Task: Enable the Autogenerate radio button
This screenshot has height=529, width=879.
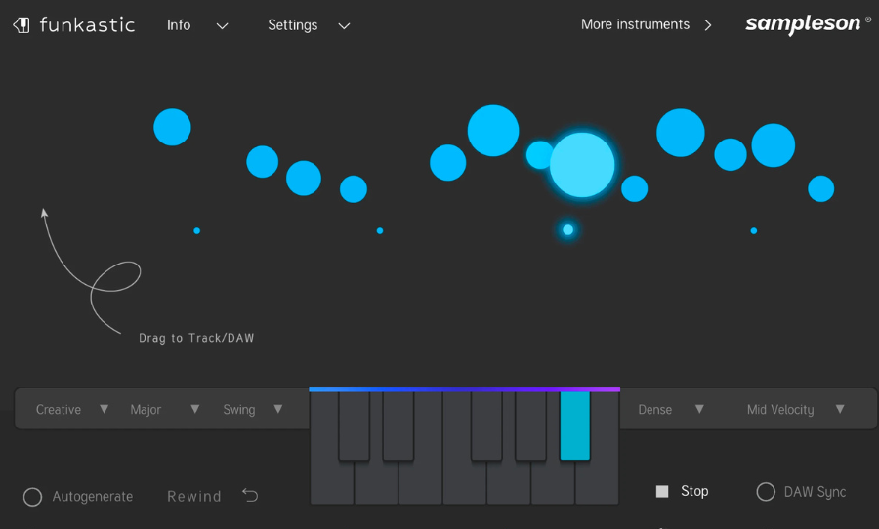Action: [x=32, y=497]
